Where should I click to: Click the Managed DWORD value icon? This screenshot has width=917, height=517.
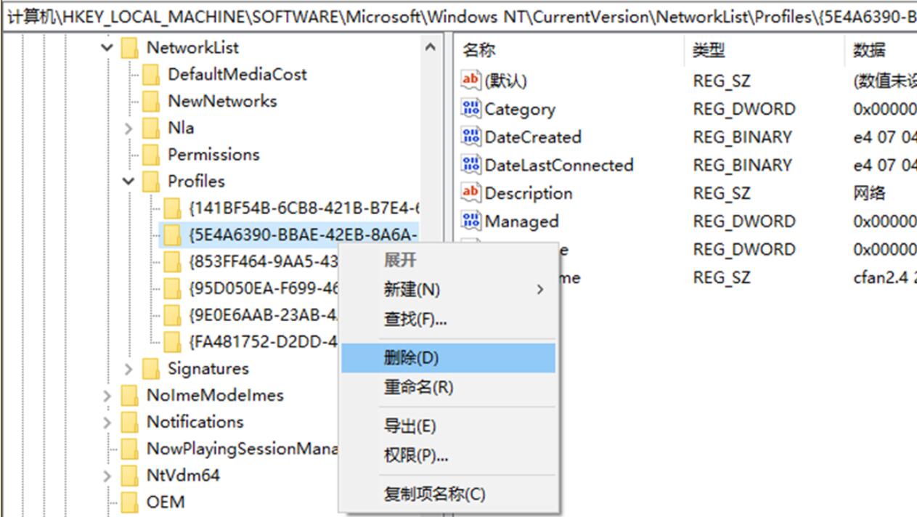coord(471,221)
